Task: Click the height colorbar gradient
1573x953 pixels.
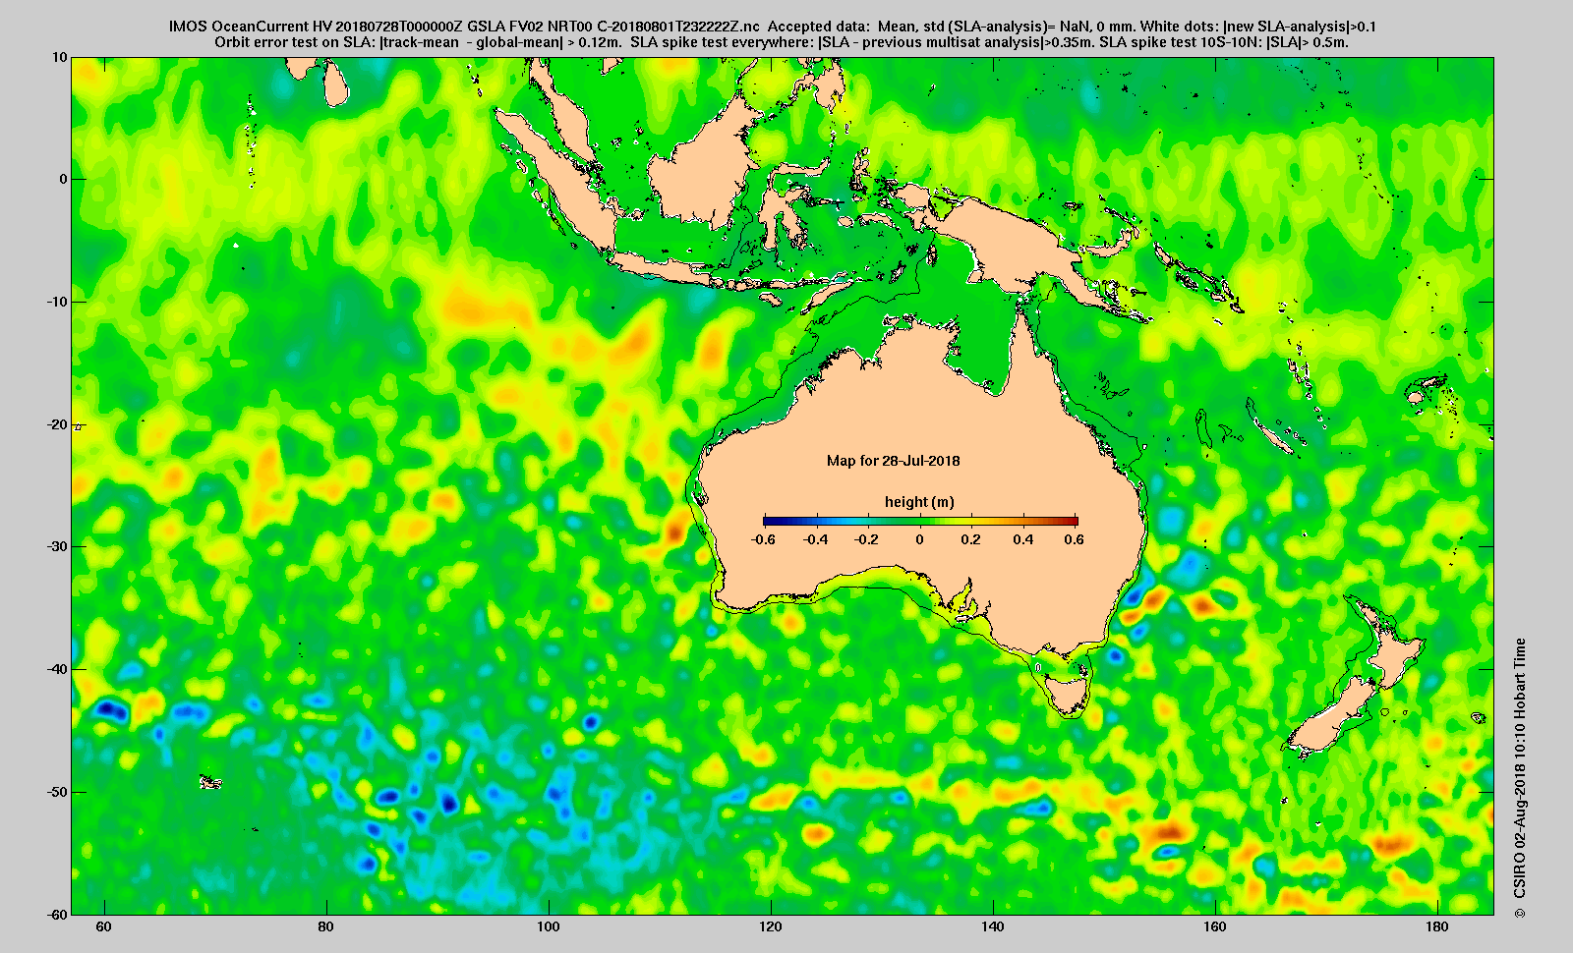Action: (920, 521)
